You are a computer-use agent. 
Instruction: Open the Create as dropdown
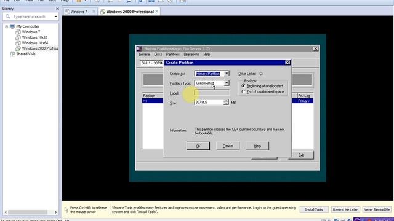point(227,74)
